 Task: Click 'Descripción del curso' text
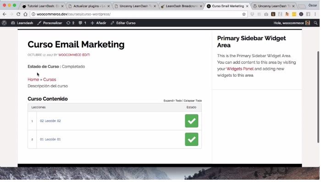(48, 86)
